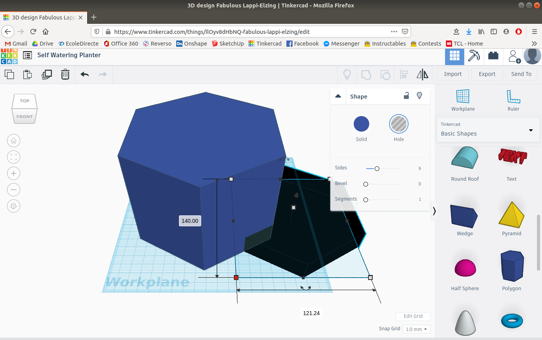Click the Send To button
This screenshot has height=340, width=542.
point(521,74)
